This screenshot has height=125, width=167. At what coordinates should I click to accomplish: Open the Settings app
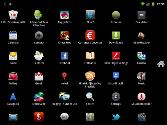116,97
